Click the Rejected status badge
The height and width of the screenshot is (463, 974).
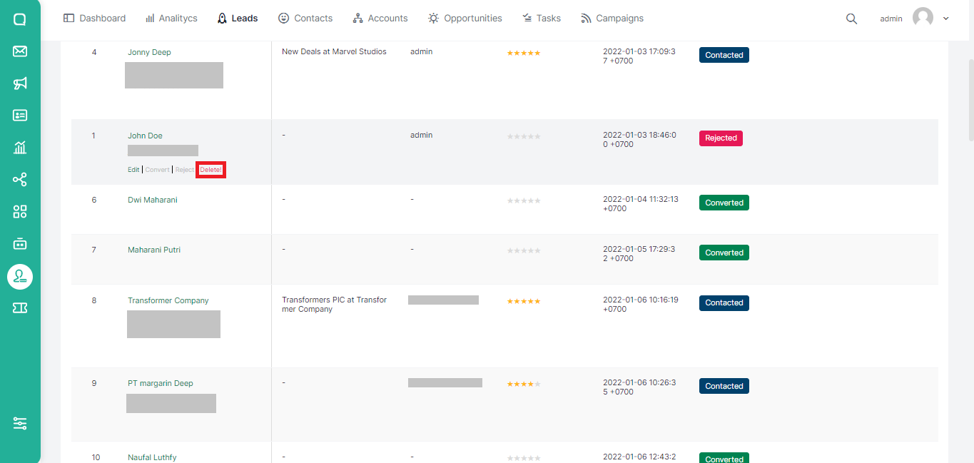coord(721,138)
